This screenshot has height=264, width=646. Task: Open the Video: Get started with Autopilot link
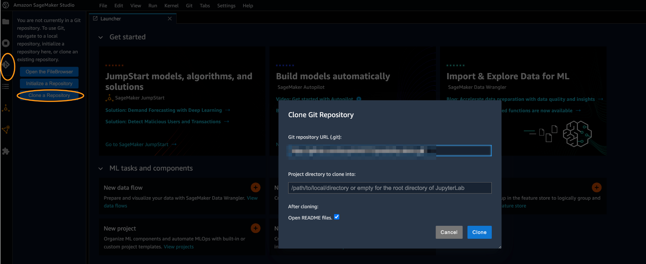(314, 99)
